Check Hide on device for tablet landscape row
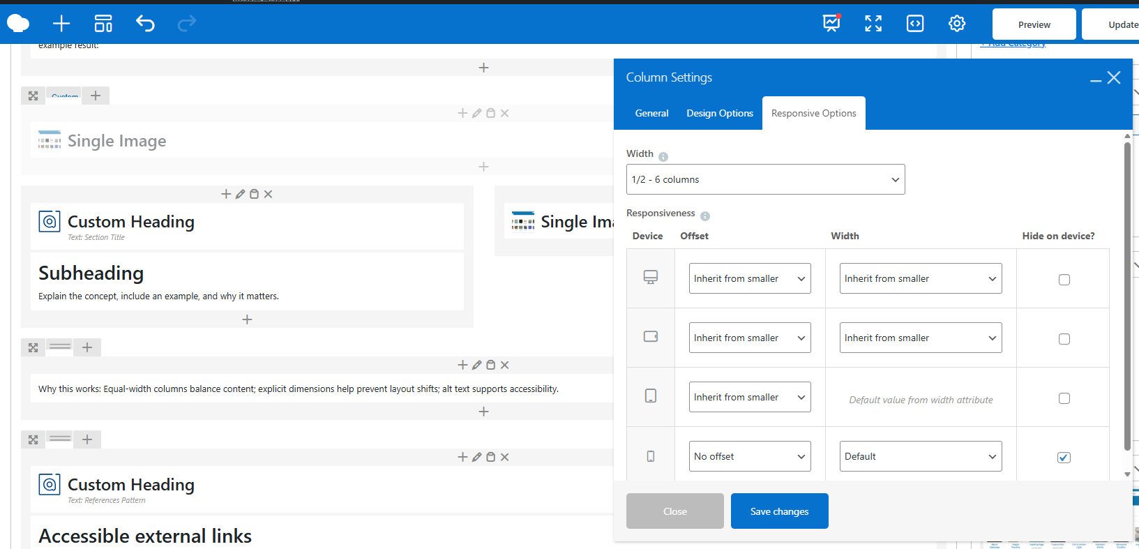Image resolution: width=1139 pixels, height=549 pixels. pyautogui.click(x=1064, y=339)
